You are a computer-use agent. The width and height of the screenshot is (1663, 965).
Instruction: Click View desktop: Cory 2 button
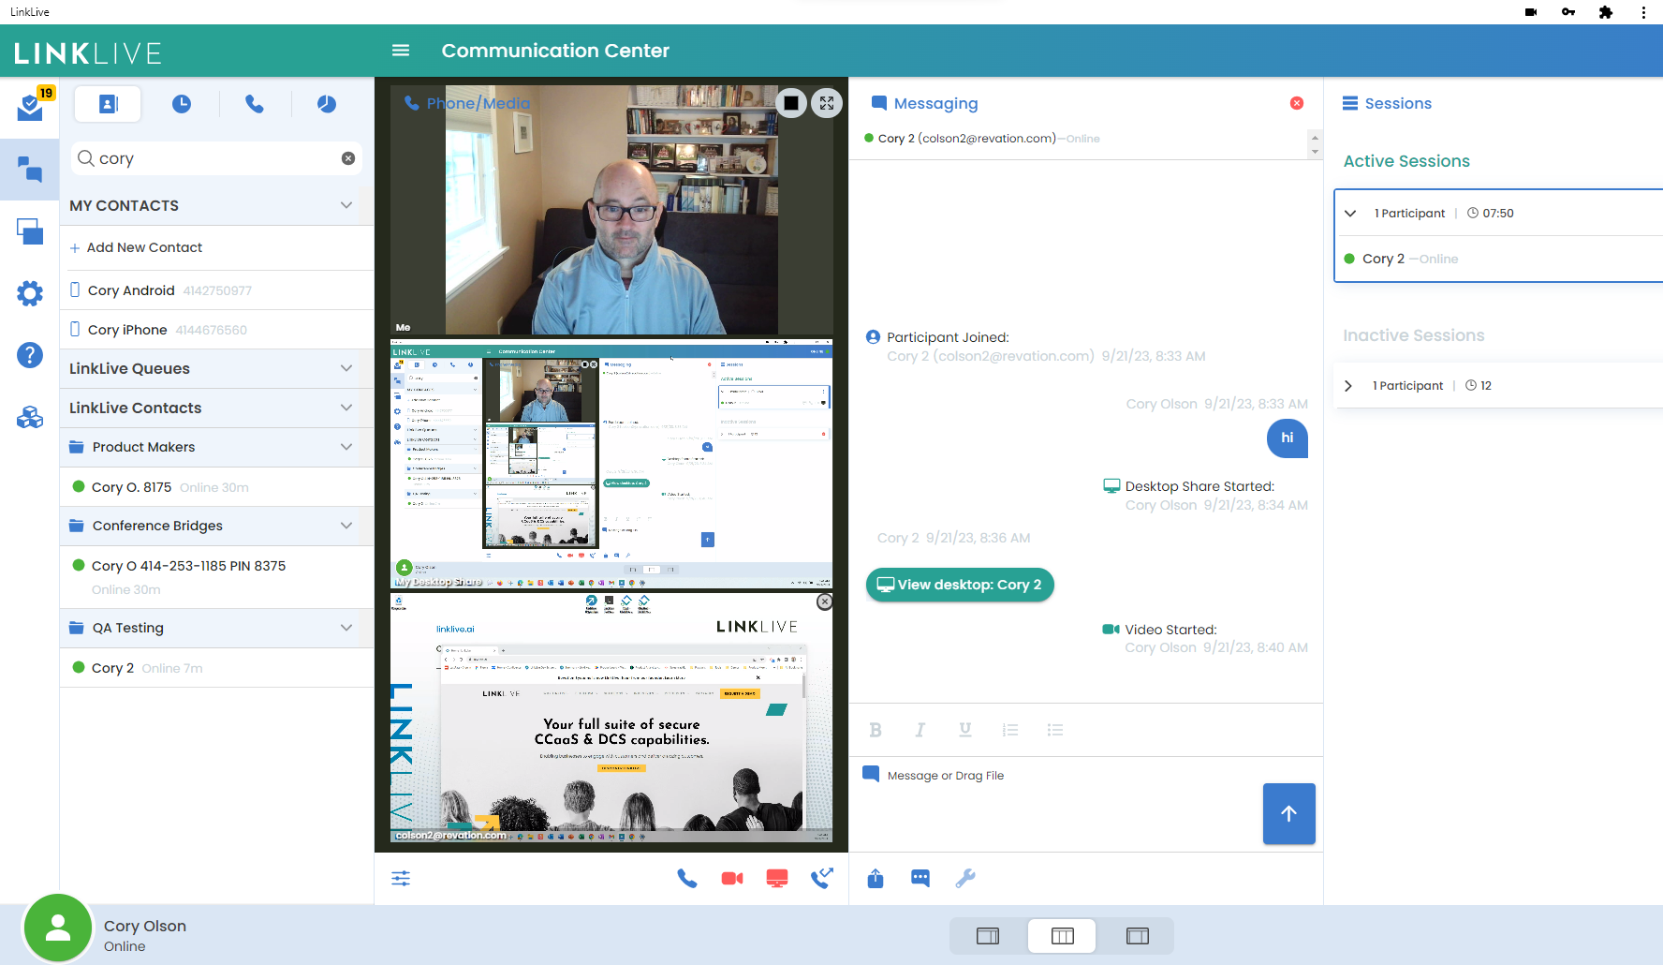pos(960,585)
